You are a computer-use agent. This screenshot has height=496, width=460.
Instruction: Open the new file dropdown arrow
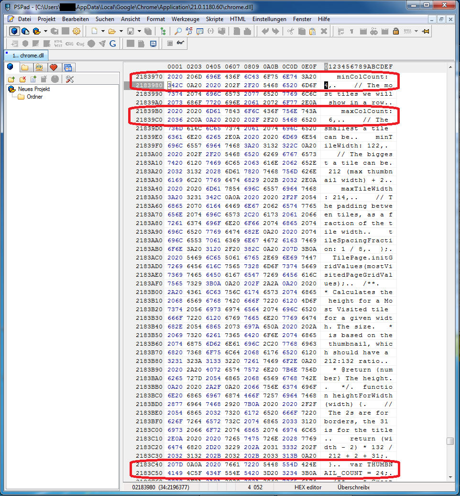pyautogui.click(x=102, y=30)
